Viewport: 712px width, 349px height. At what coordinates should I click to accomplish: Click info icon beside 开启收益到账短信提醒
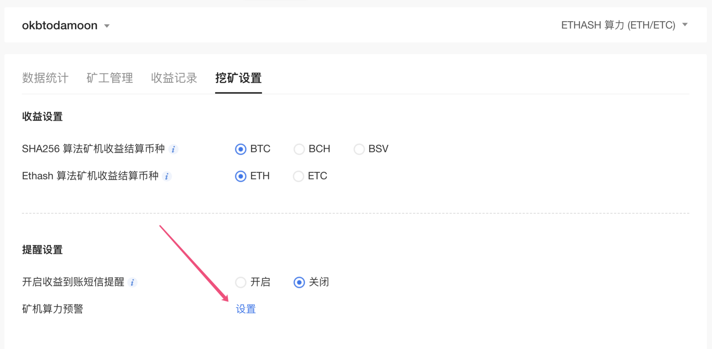(x=132, y=283)
